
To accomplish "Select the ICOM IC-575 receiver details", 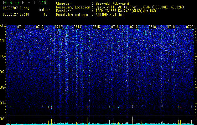I will click(126, 11).
